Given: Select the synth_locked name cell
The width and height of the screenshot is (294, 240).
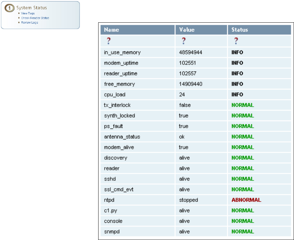Looking at the screenshot, I should click(138, 116).
